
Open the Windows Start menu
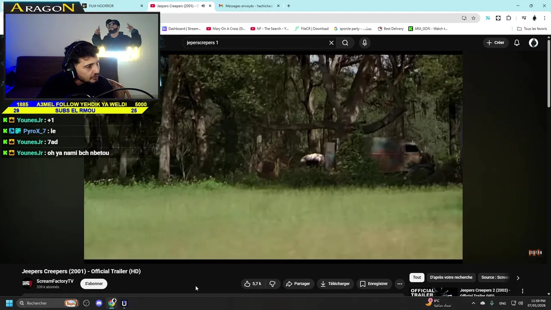pos(9,303)
